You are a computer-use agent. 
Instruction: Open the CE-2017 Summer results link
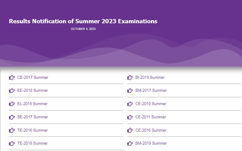[33, 77]
